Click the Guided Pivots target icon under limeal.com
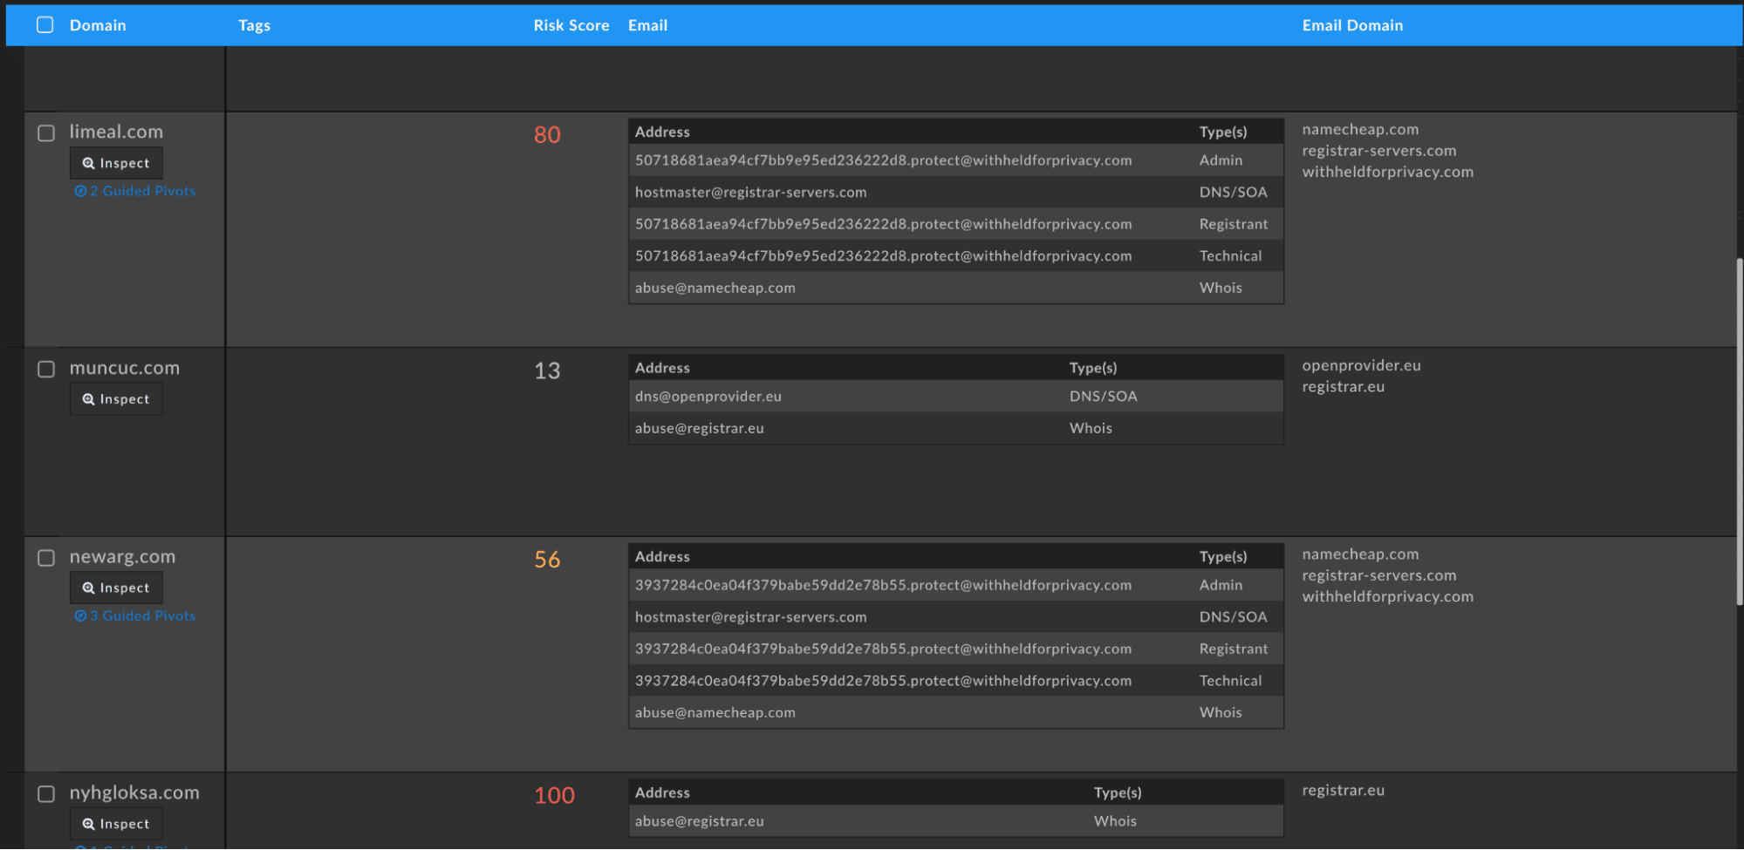The image size is (1744, 850). tap(82, 191)
